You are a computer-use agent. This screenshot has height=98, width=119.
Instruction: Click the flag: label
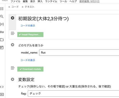(24, 94)
